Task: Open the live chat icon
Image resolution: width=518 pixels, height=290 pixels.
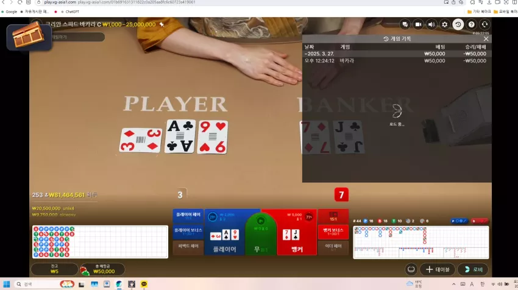Action: [405, 24]
